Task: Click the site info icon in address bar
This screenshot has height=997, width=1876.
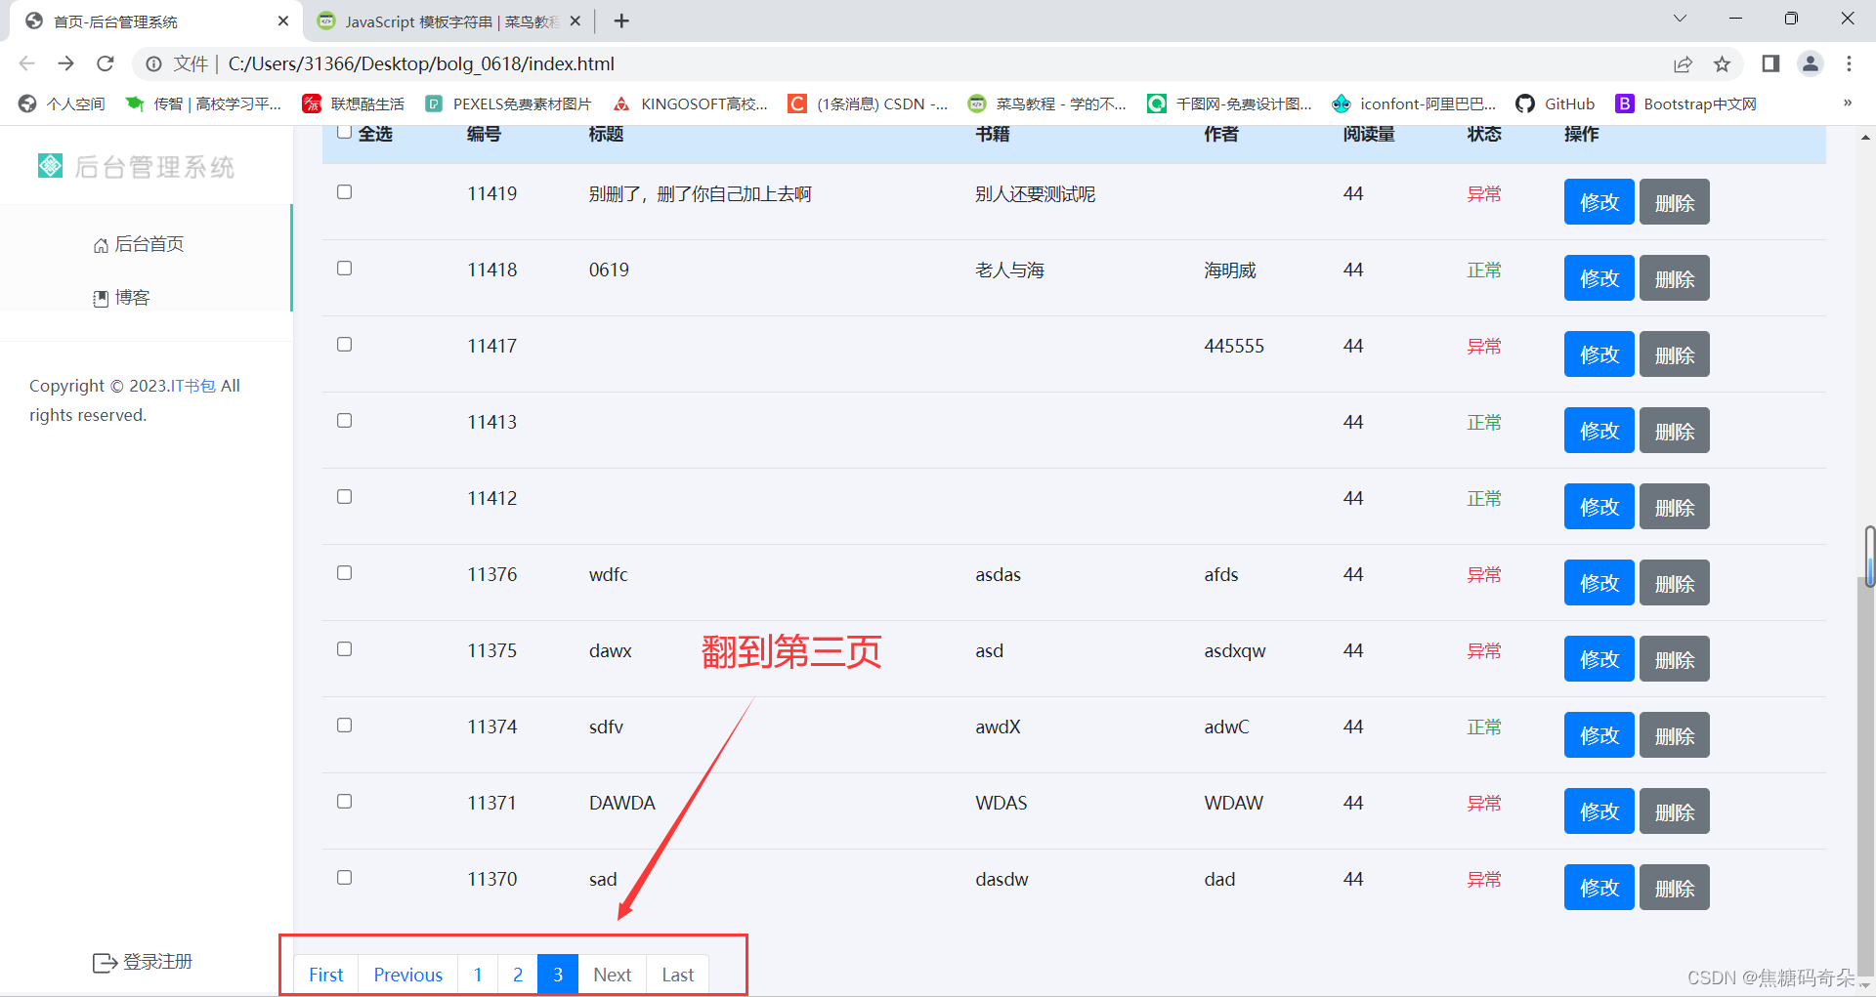Action: point(153,63)
